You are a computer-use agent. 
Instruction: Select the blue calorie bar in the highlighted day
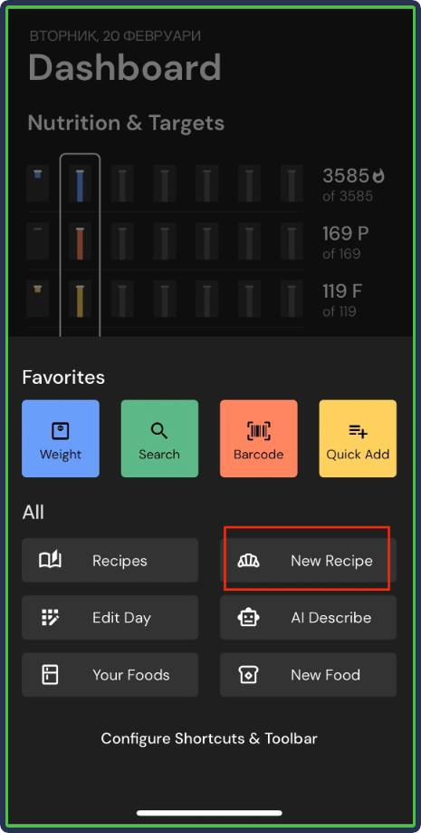point(80,186)
